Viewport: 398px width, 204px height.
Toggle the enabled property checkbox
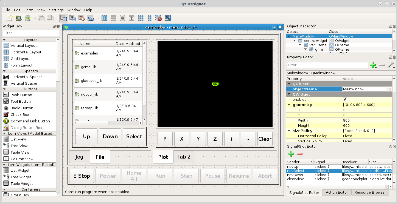tap(345, 99)
